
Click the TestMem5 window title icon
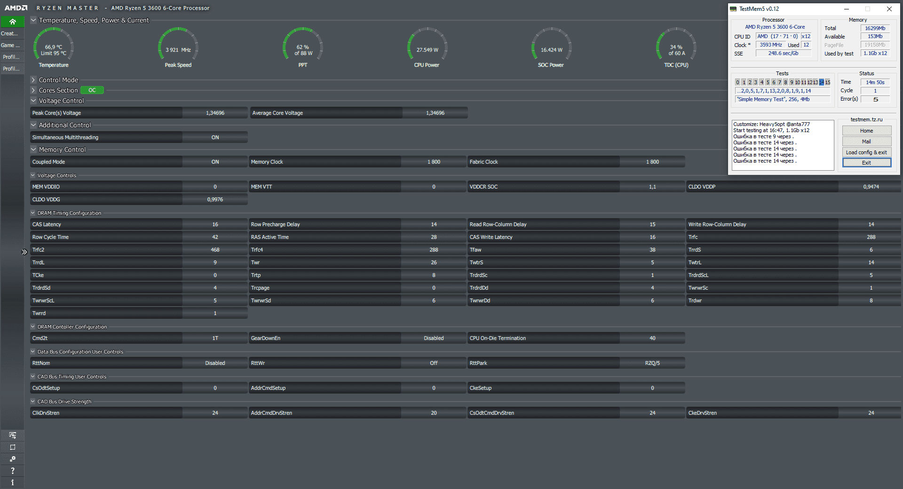[733, 9]
